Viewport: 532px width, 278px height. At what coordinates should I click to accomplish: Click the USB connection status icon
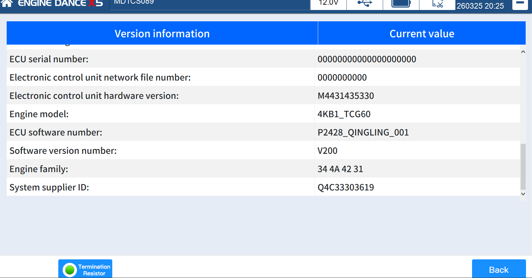click(x=364, y=4)
